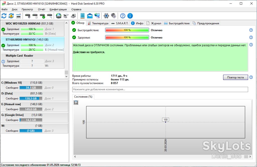Click the envelope email toolbar icon
Screen dimensions: 257x167
tap(90, 16)
